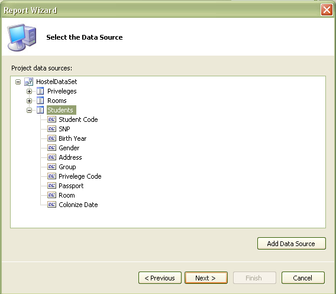This screenshot has width=336, height=294.
Task: Expand the Rooms table node
Action: pos(29,101)
